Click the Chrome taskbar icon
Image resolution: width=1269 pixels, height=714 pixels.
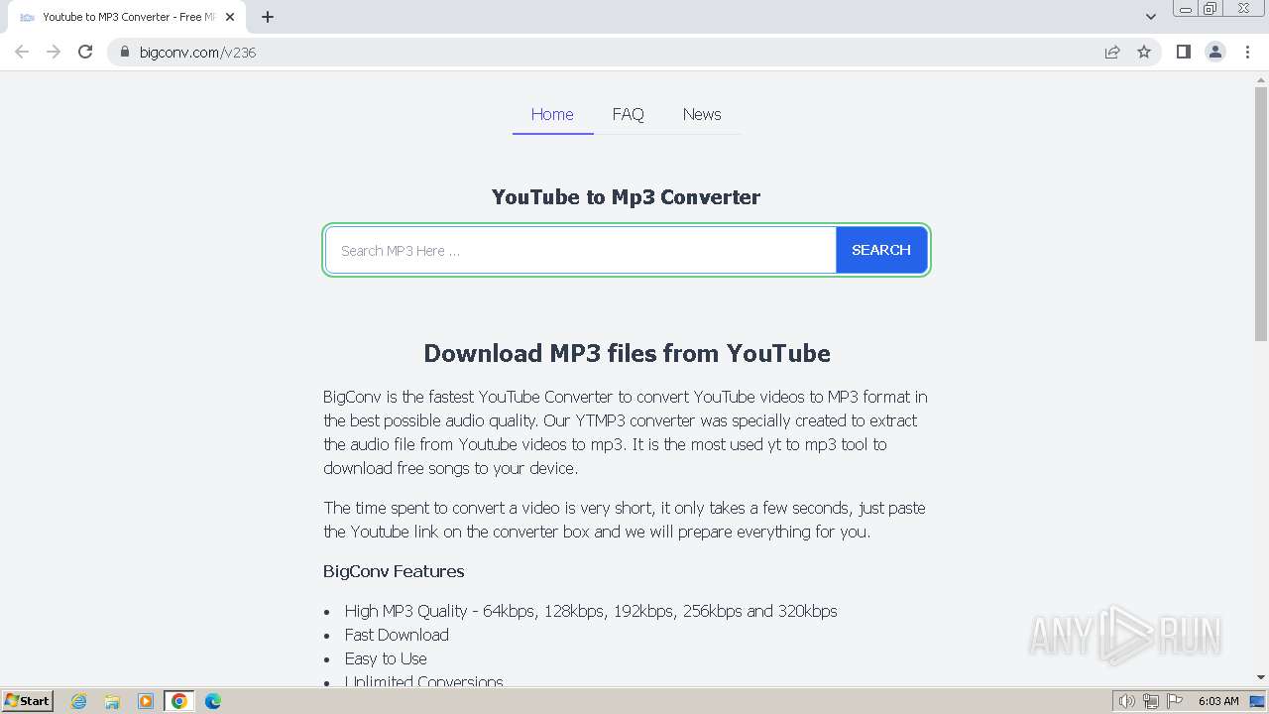179,701
